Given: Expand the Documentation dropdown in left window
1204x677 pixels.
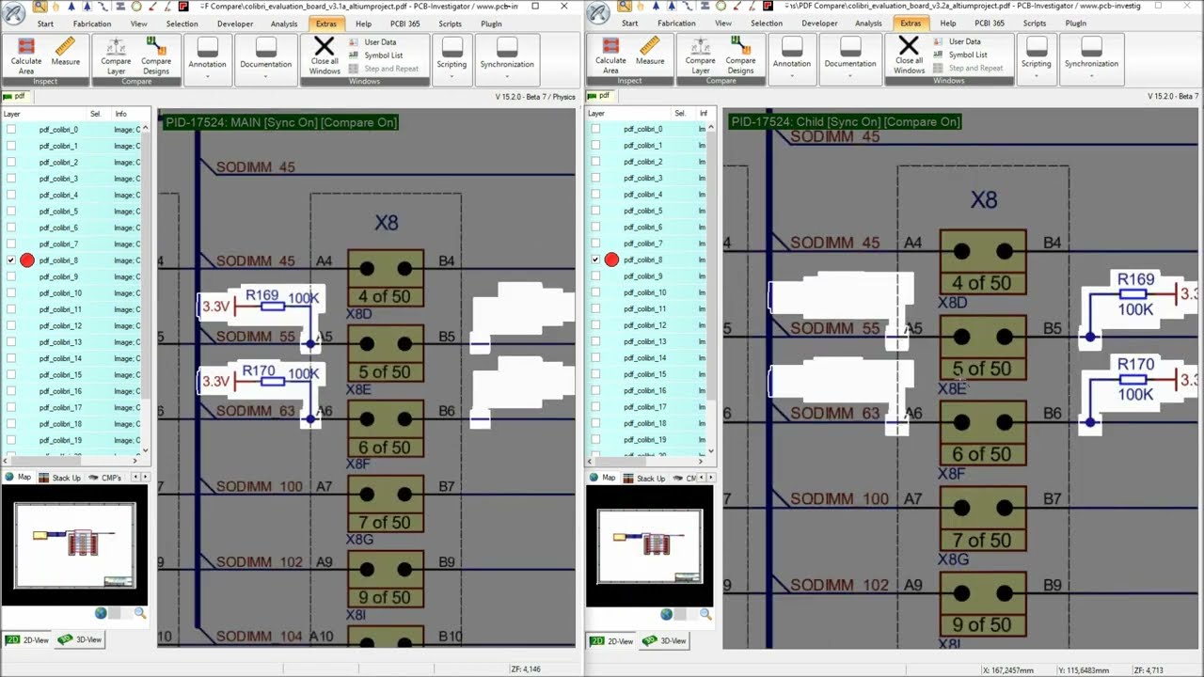Looking at the screenshot, I should point(265,58).
